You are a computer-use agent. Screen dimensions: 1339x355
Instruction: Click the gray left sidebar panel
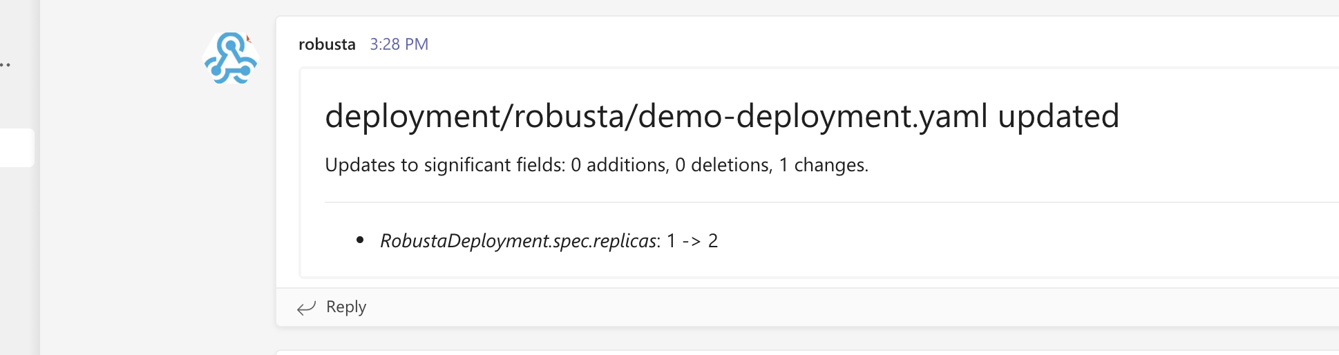(19, 262)
